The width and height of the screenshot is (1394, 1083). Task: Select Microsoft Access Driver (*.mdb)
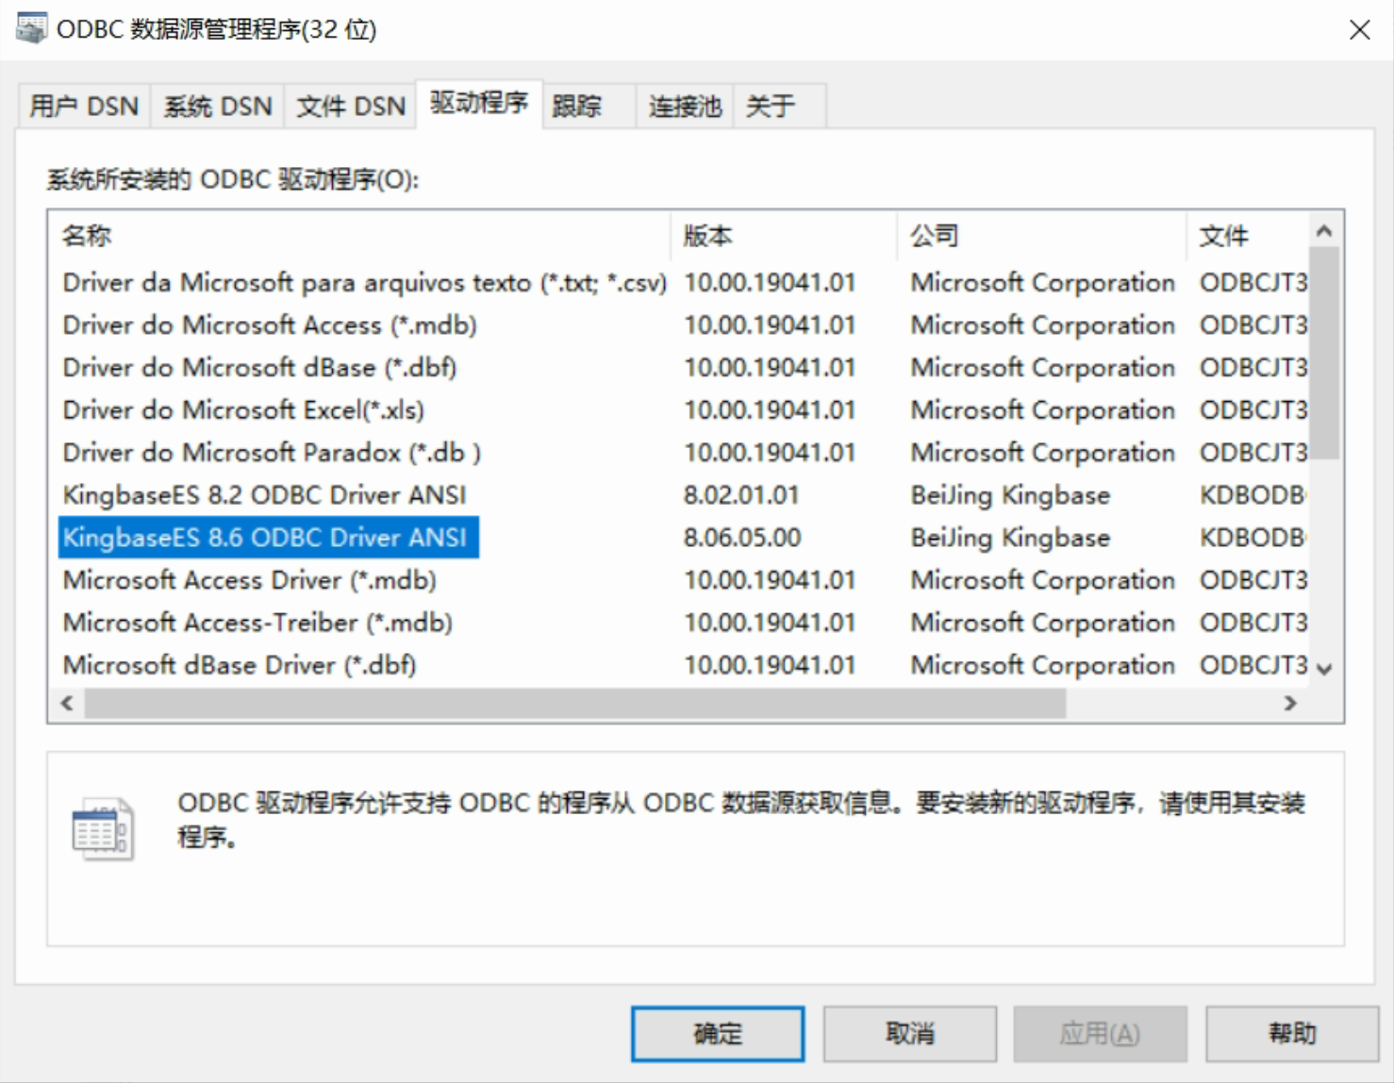(x=249, y=579)
